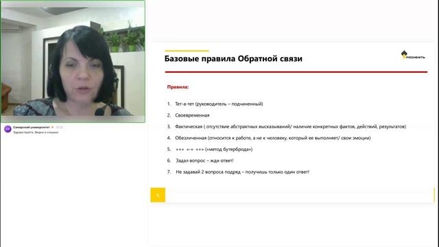The height and width of the screenshot is (247, 439).
Task: Select the chat message text 'Здравствуйте. Видно и слышно'
Action: pos(36,132)
